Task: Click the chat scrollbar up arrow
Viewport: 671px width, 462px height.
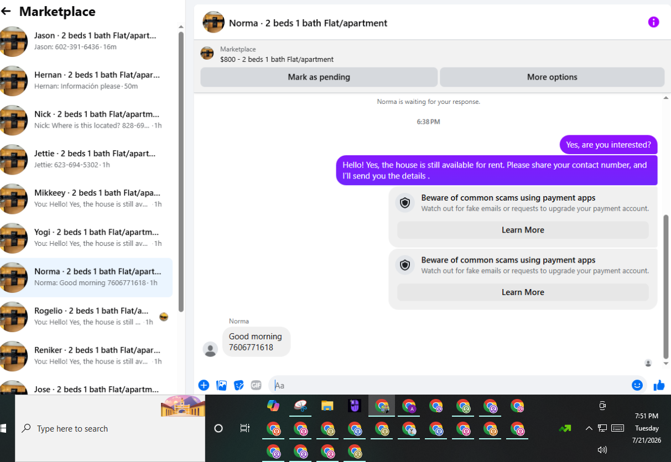Action: [665, 97]
